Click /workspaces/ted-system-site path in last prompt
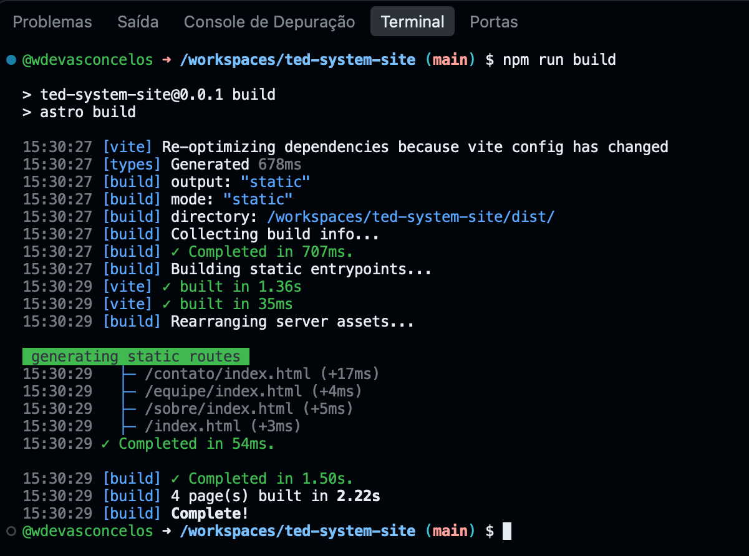The image size is (749, 556). coord(297,531)
